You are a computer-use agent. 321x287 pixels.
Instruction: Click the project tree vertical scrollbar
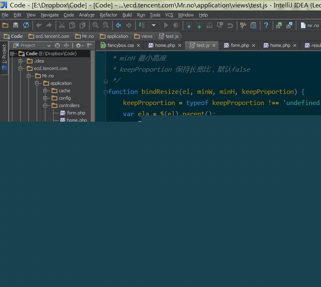click(x=93, y=86)
